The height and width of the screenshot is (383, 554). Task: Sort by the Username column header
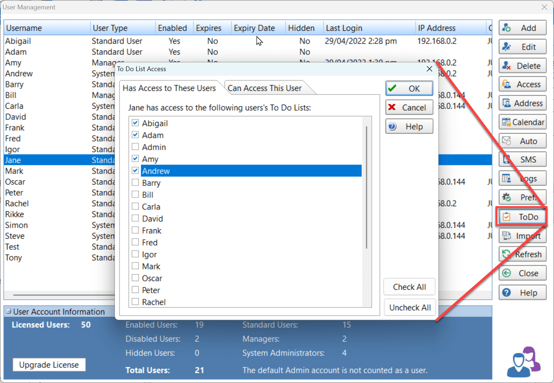47,28
